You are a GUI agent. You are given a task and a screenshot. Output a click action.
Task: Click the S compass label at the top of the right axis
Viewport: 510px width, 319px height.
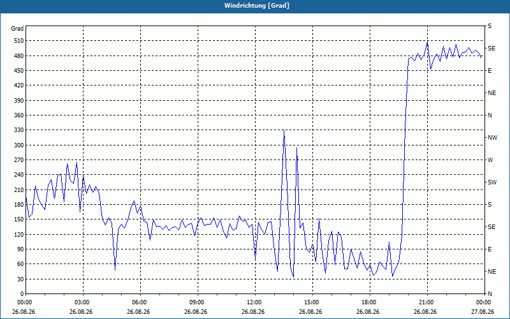click(490, 26)
